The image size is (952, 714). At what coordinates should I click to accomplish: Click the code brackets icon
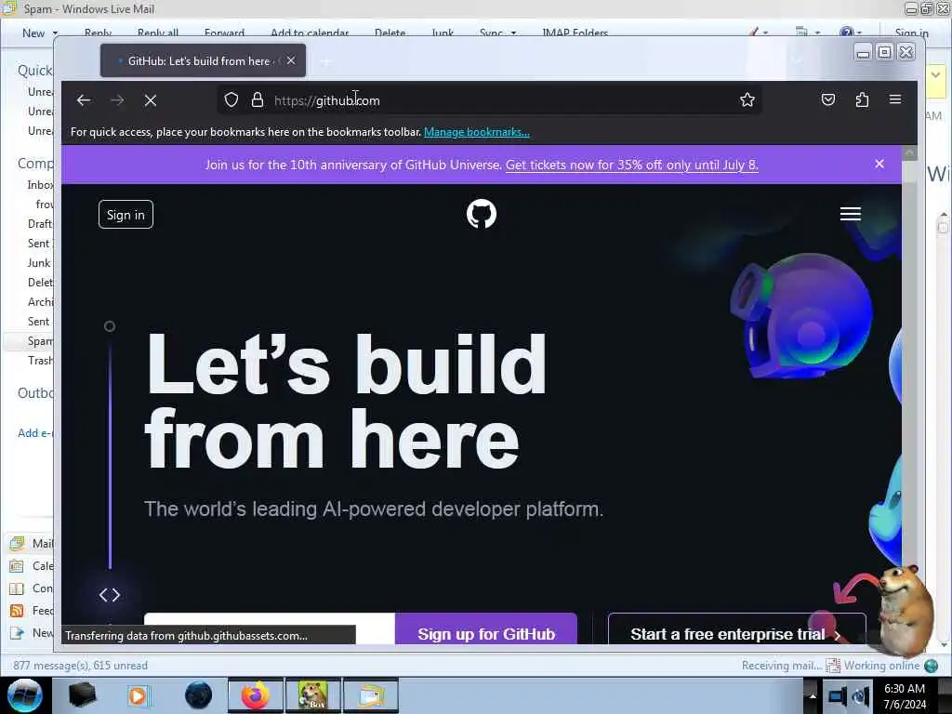[x=110, y=595]
